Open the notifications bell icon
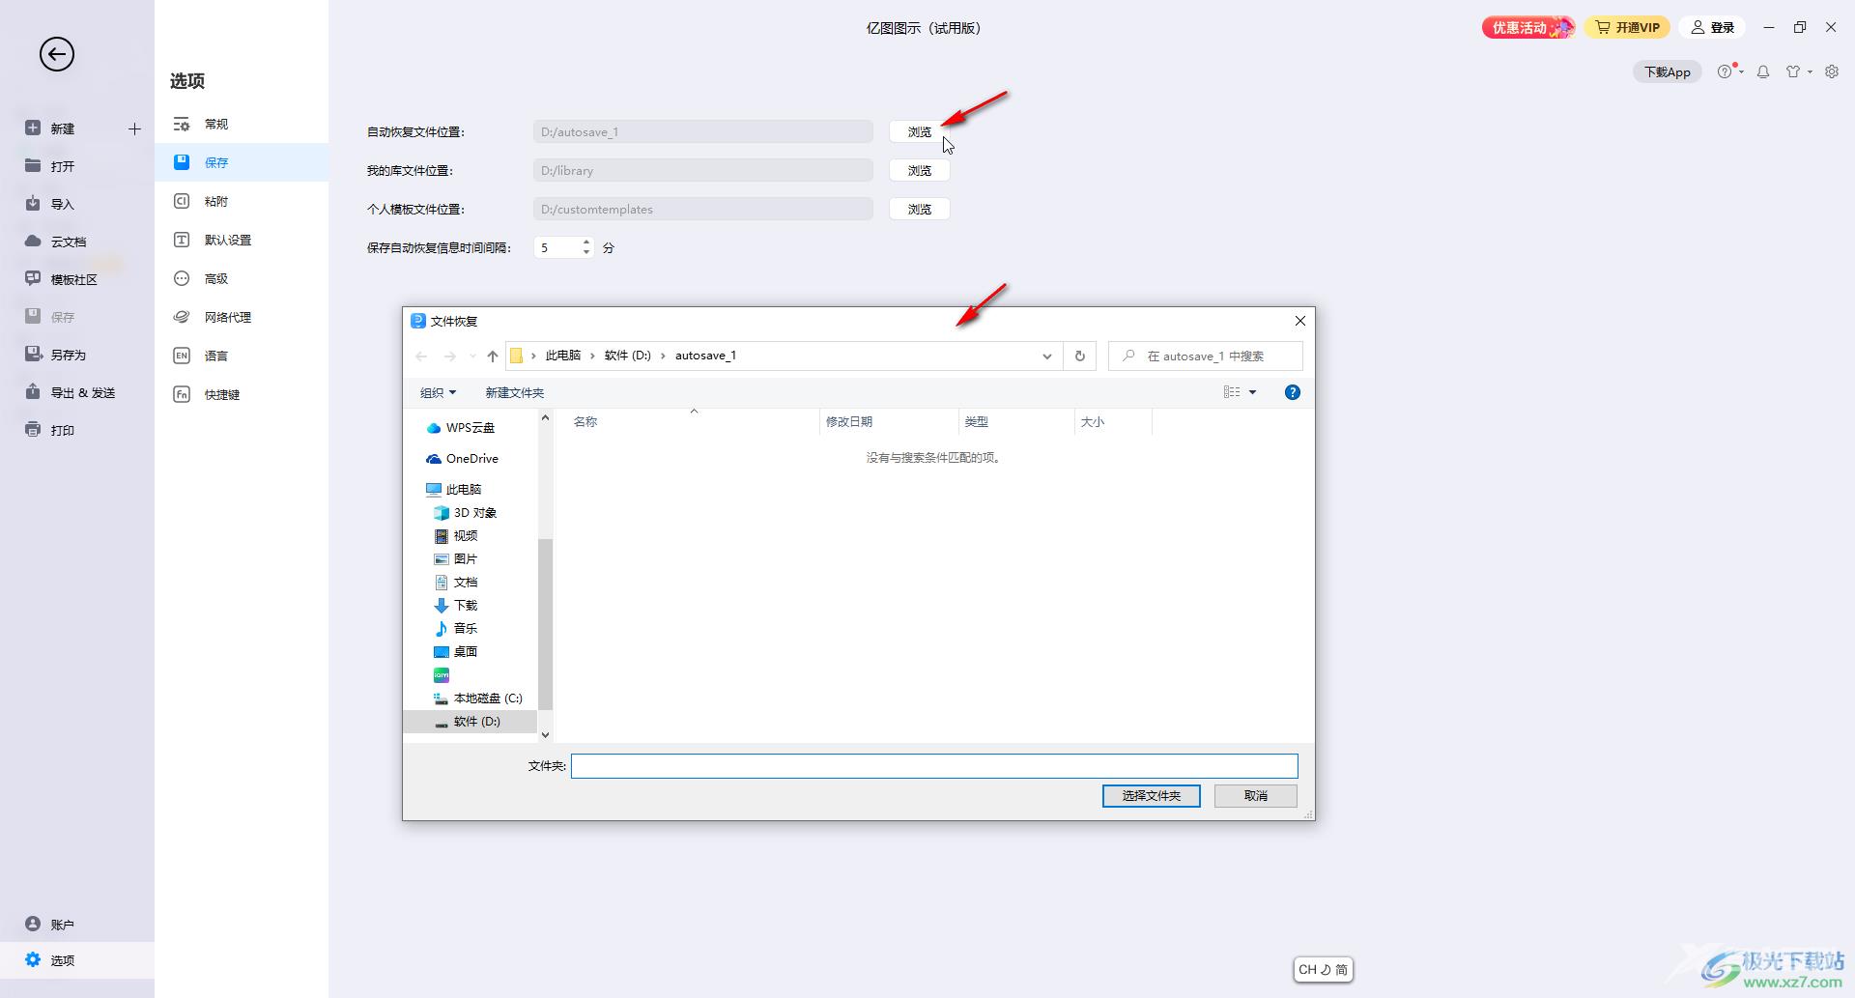This screenshot has height=998, width=1855. [x=1763, y=71]
